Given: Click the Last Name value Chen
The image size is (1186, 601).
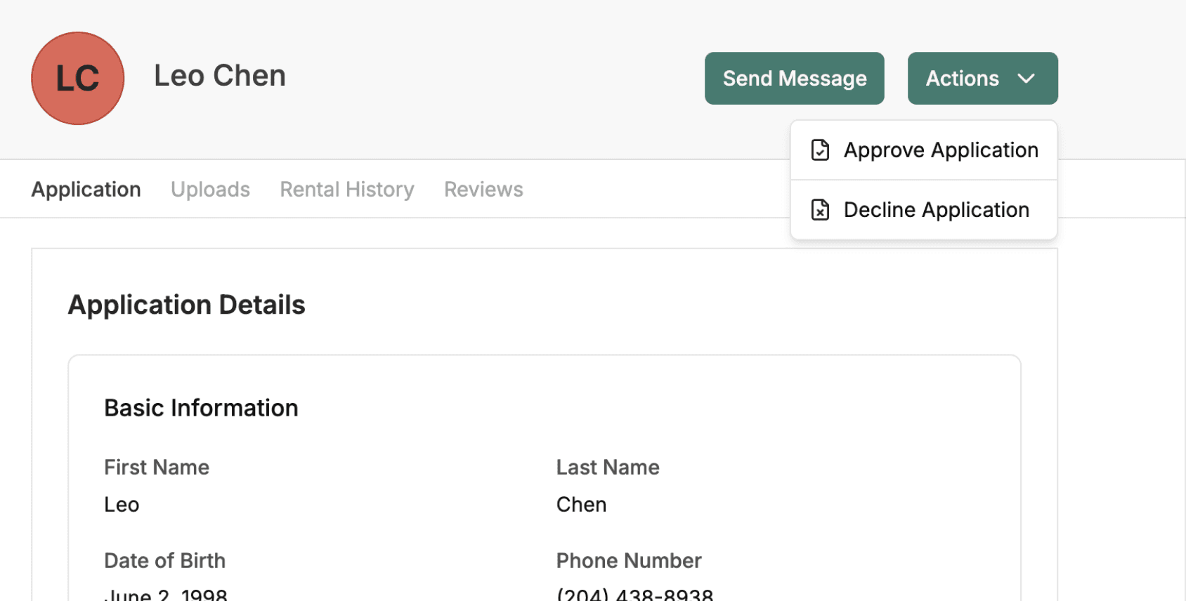Looking at the screenshot, I should pos(581,505).
